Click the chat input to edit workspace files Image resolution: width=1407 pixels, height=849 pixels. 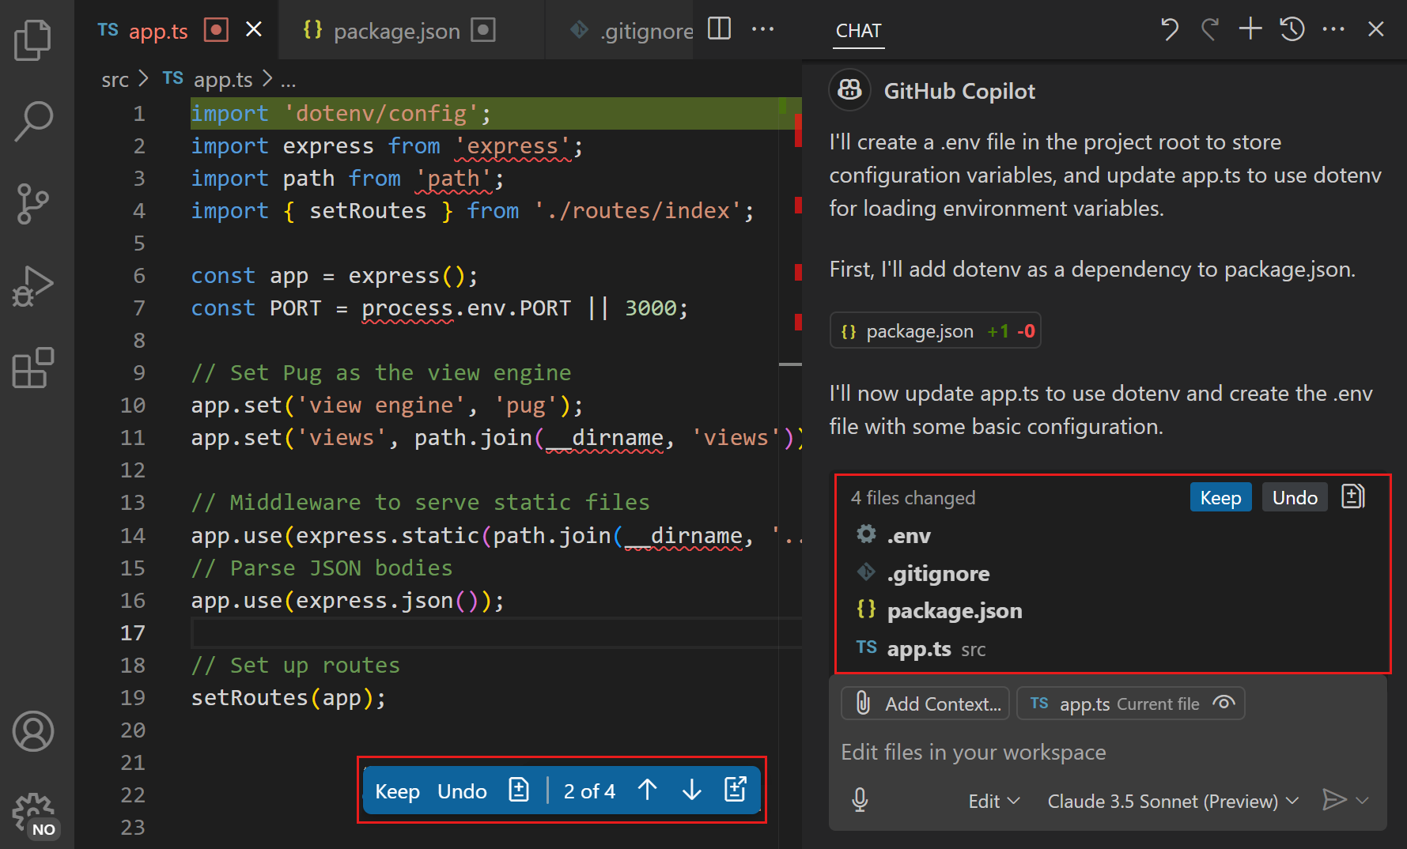click(1028, 752)
